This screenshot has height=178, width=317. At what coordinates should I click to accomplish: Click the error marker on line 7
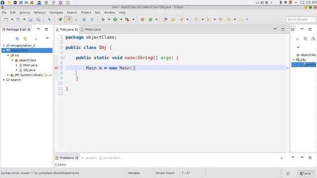tap(56, 68)
